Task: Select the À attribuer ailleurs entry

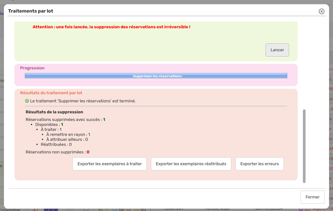Action: (67, 140)
